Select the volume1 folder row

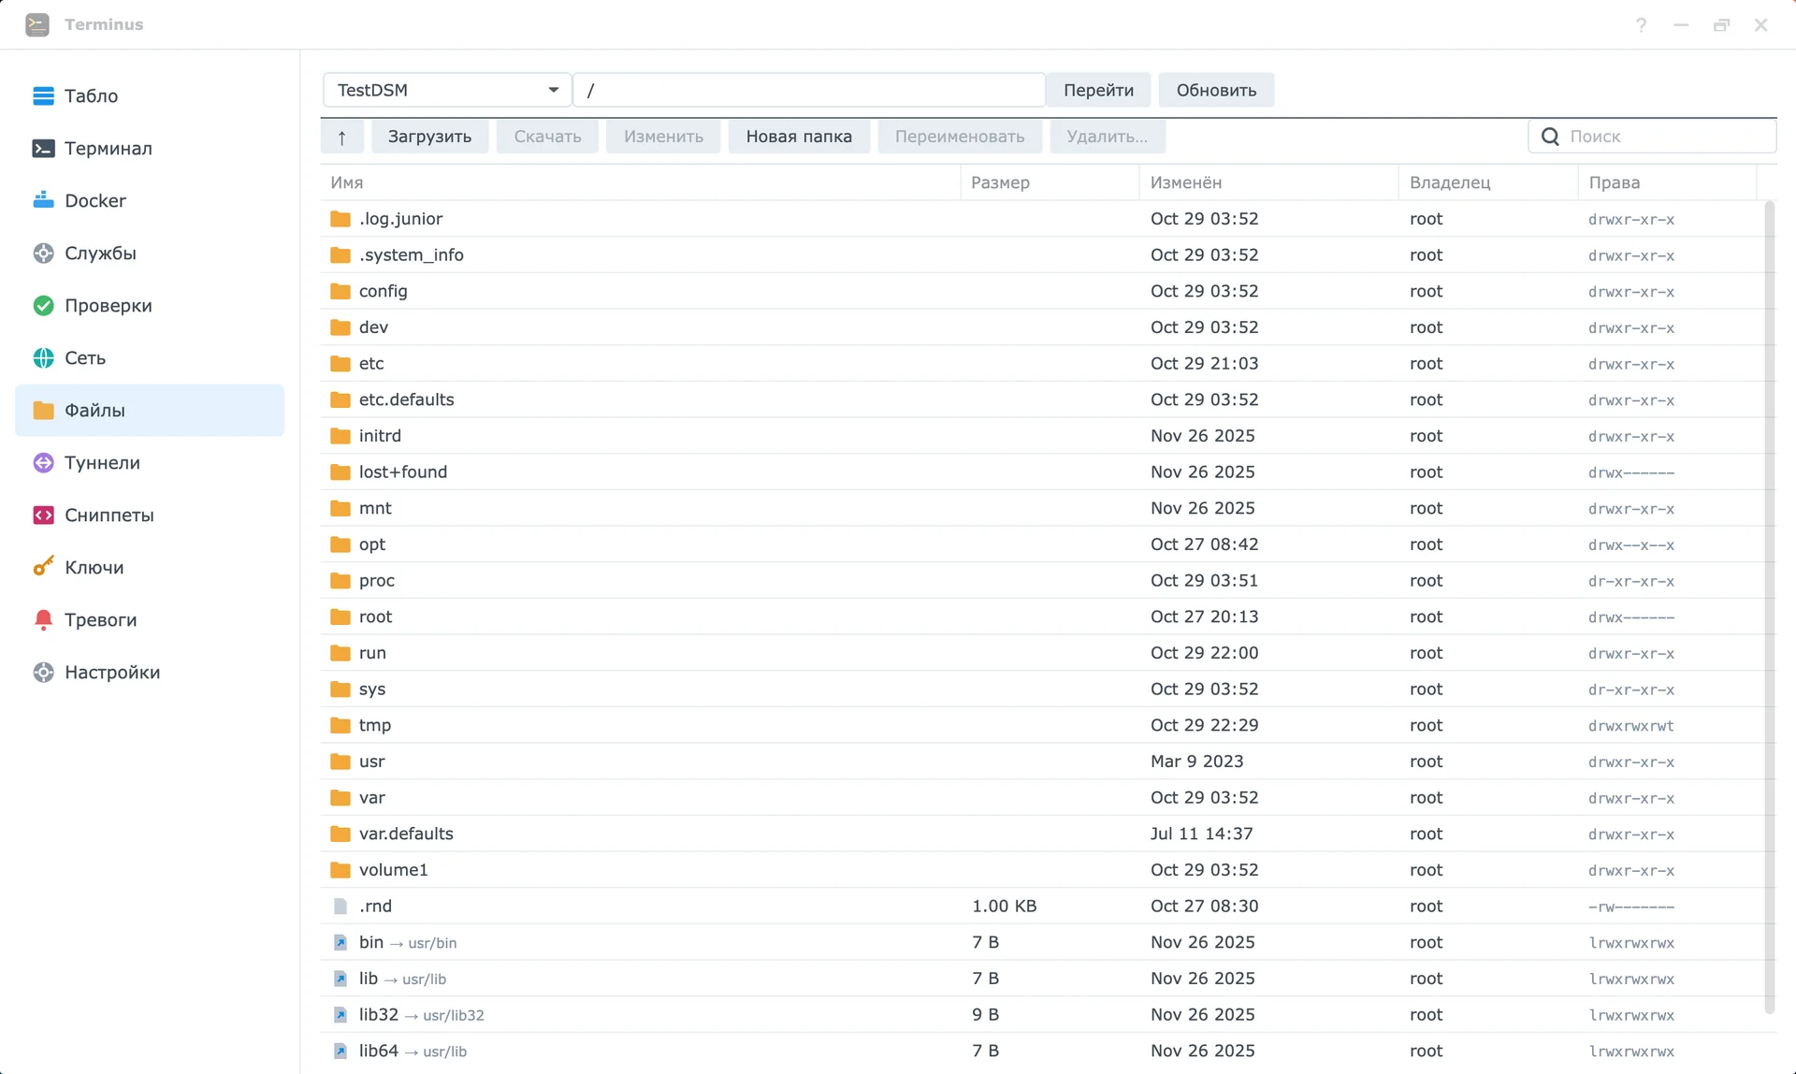point(1042,870)
